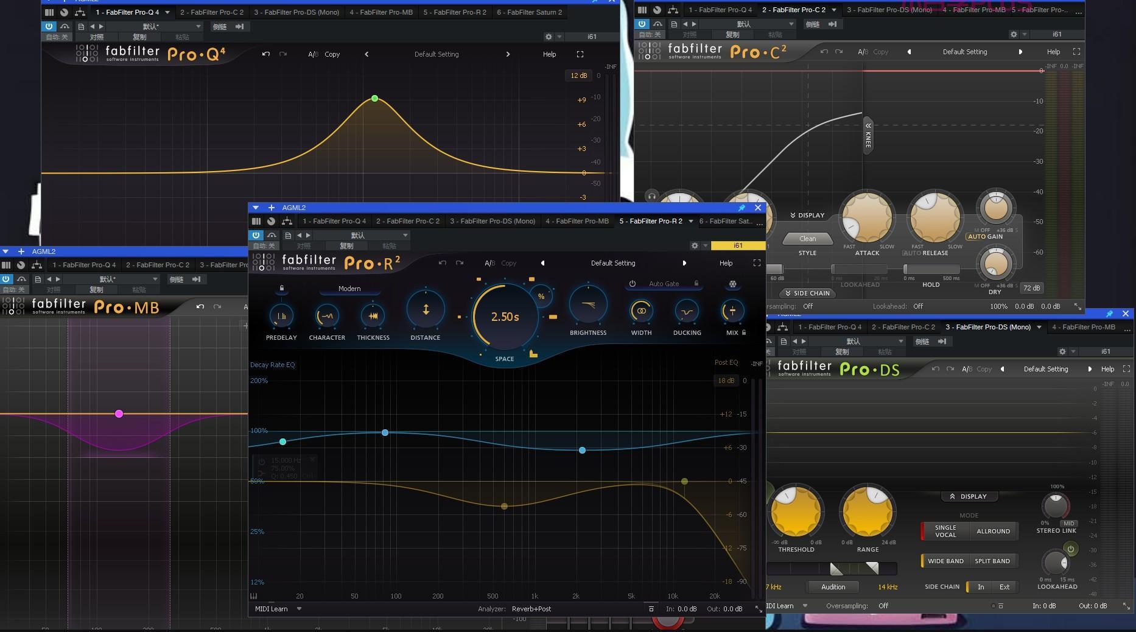This screenshot has height=632, width=1136.
Task: Select FabFilter Pro-C 2 tab in Pro-MB window
Action: (x=158, y=265)
